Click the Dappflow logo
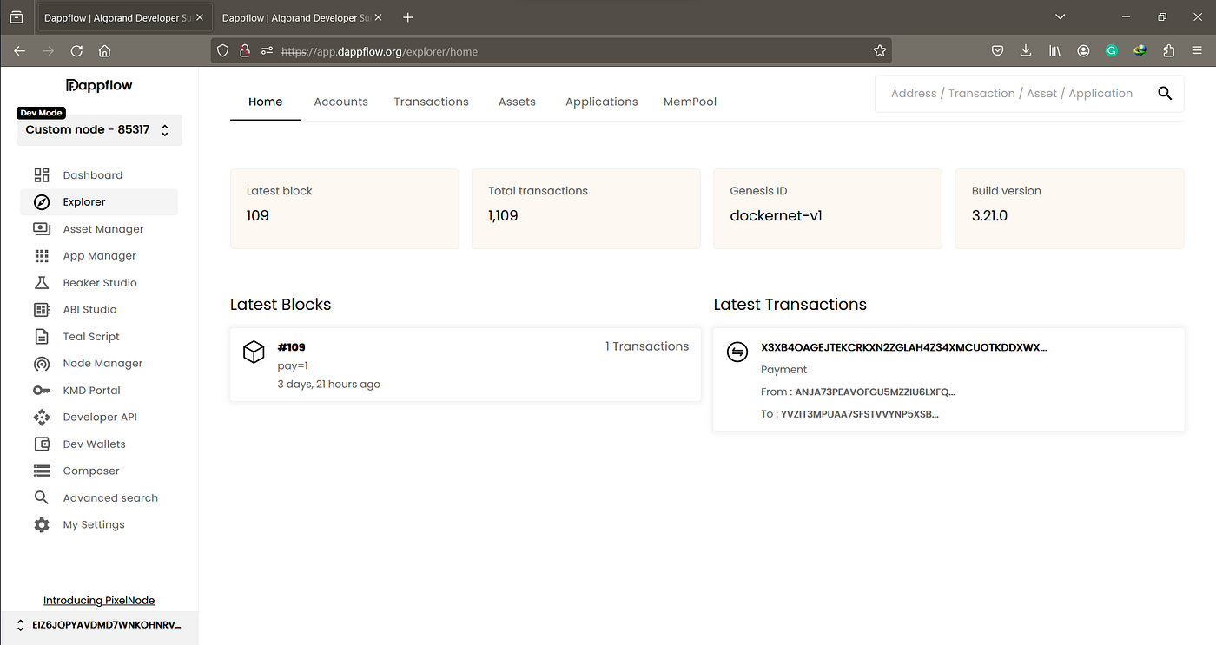Viewport: 1216px width, 645px height. coord(100,85)
